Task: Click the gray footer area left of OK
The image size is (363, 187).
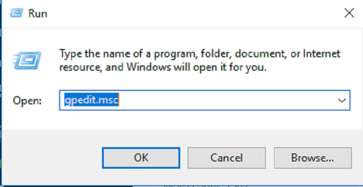Action: click(x=52, y=158)
